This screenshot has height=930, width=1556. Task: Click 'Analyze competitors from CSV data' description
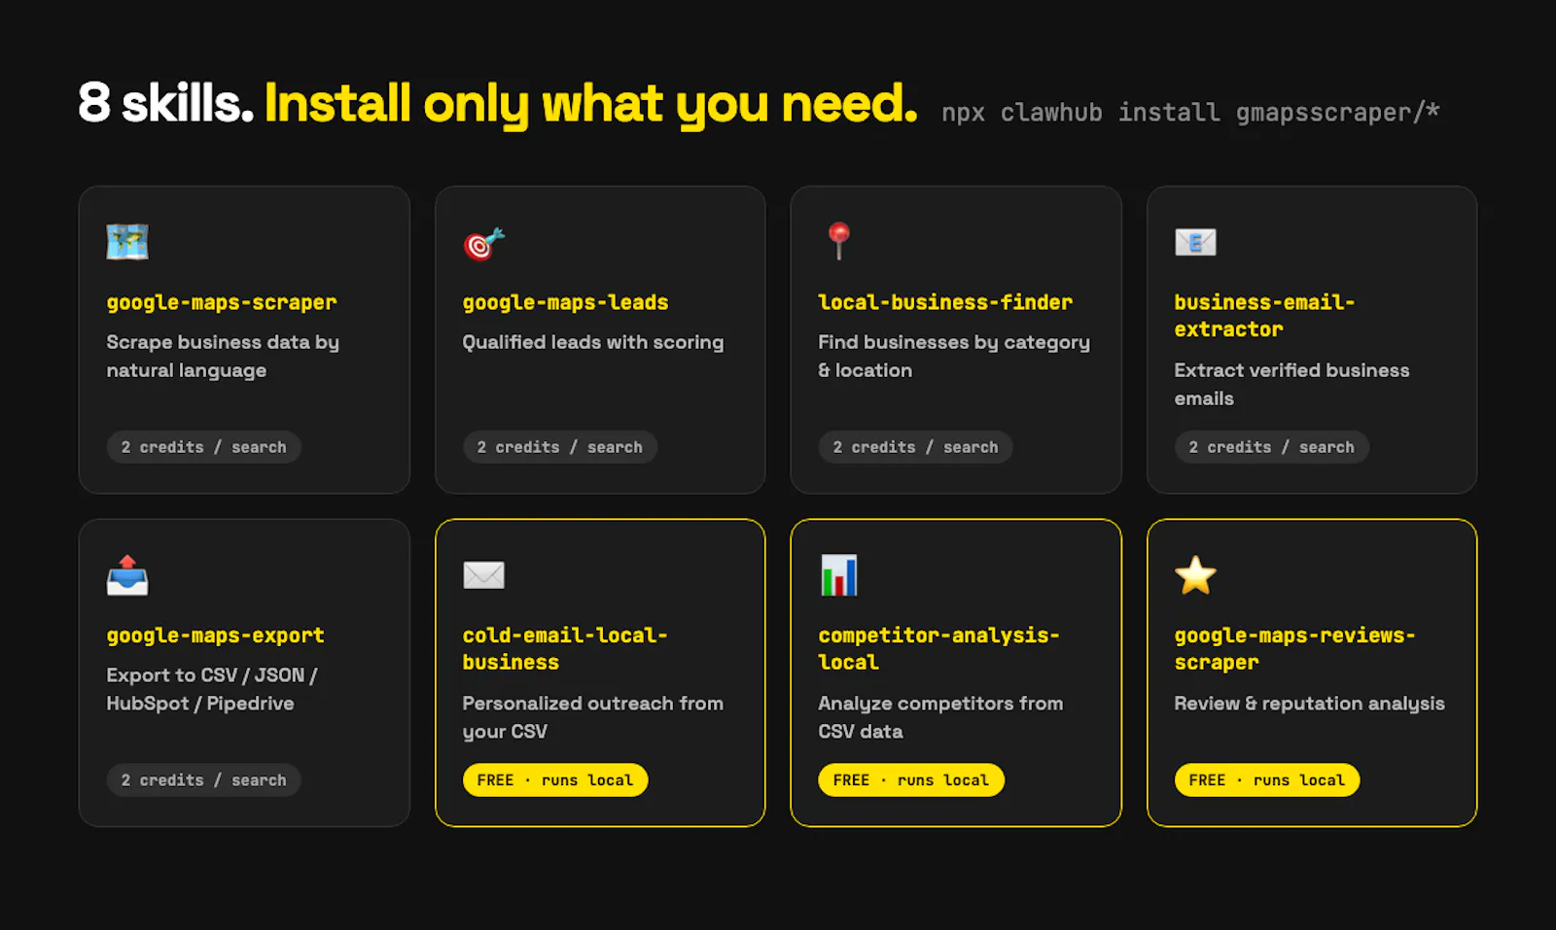[940, 717]
